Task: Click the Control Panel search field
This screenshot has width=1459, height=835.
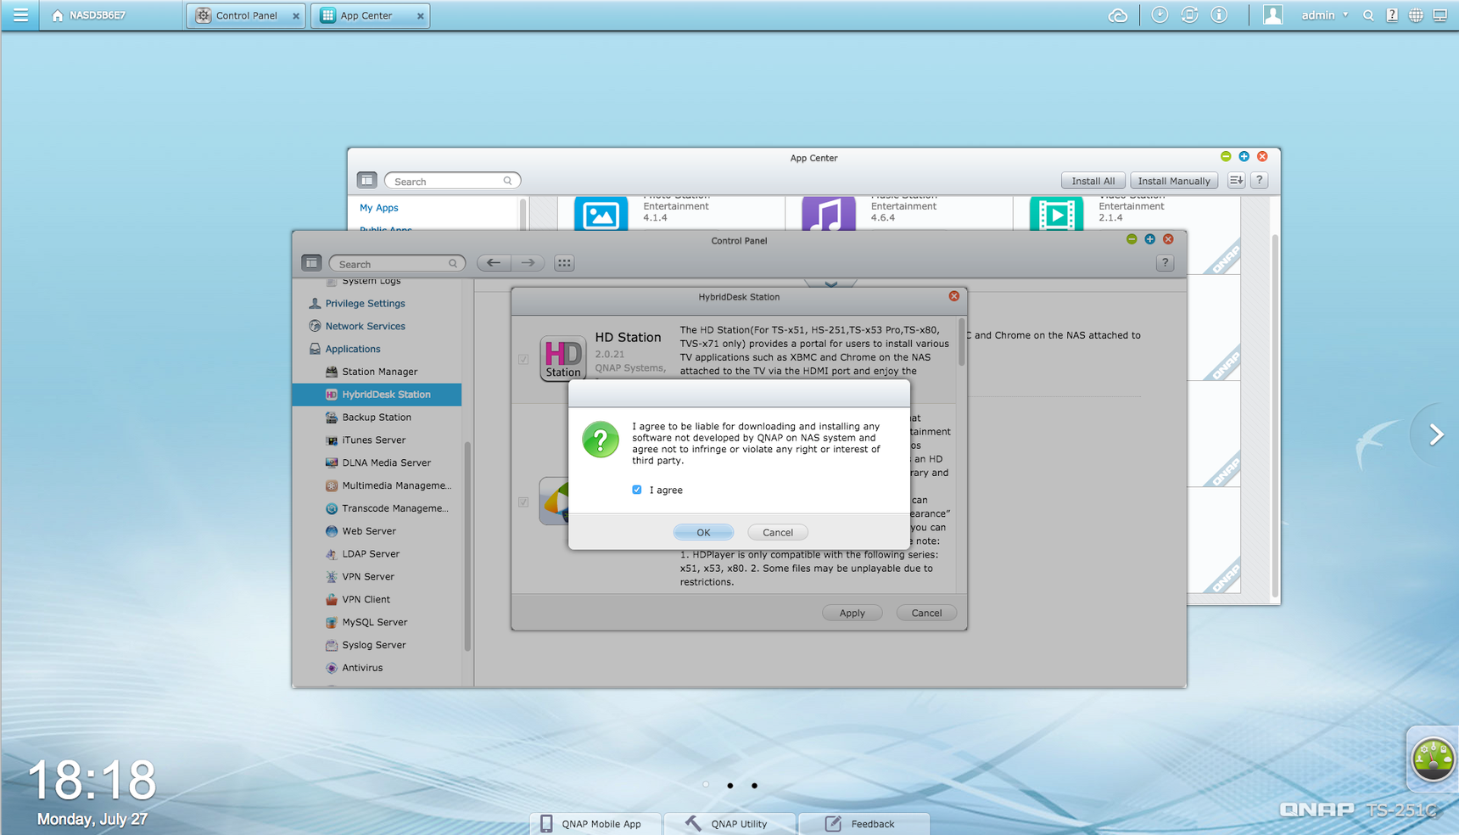Action: click(397, 264)
